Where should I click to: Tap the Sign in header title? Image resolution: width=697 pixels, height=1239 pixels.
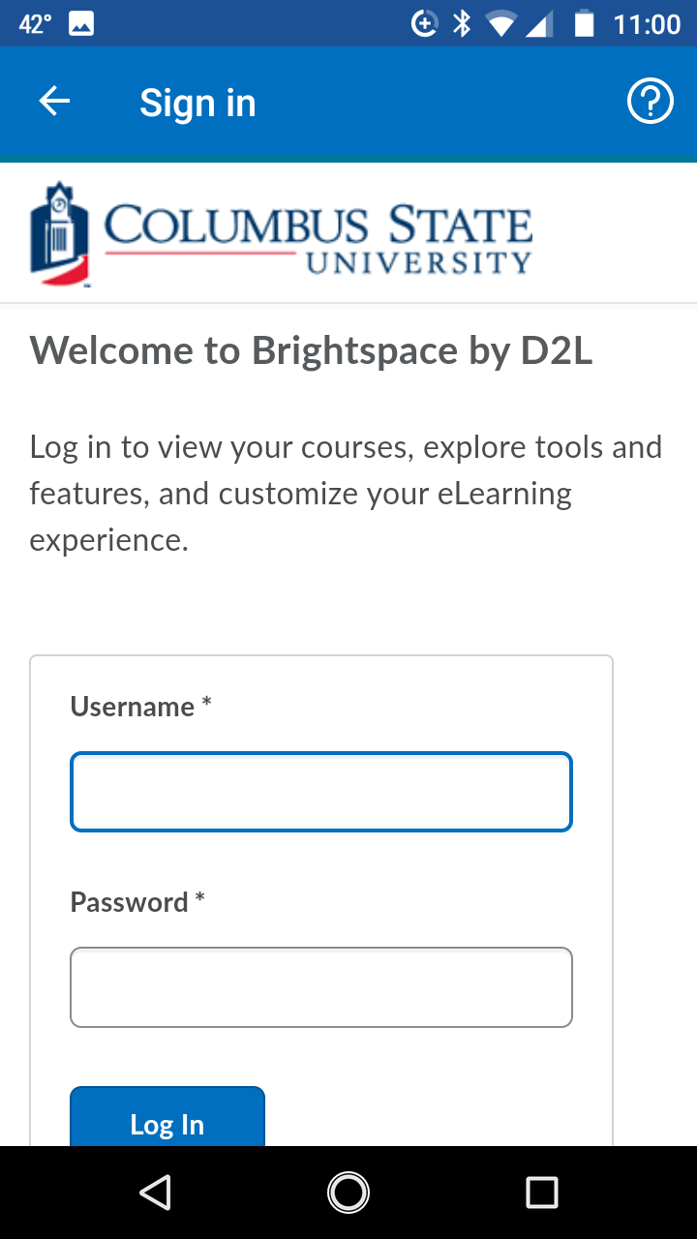click(x=197, y=103)
